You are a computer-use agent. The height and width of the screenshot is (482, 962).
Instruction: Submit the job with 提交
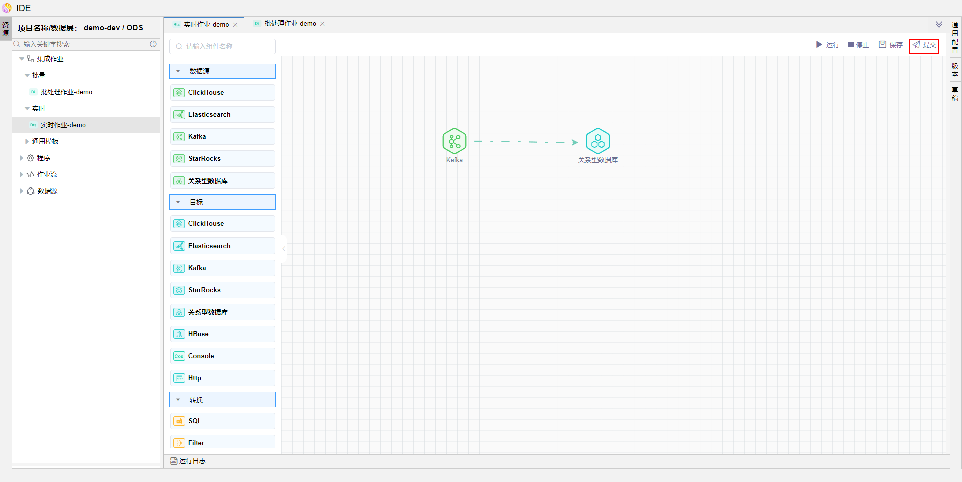click(x=924, y=45)
